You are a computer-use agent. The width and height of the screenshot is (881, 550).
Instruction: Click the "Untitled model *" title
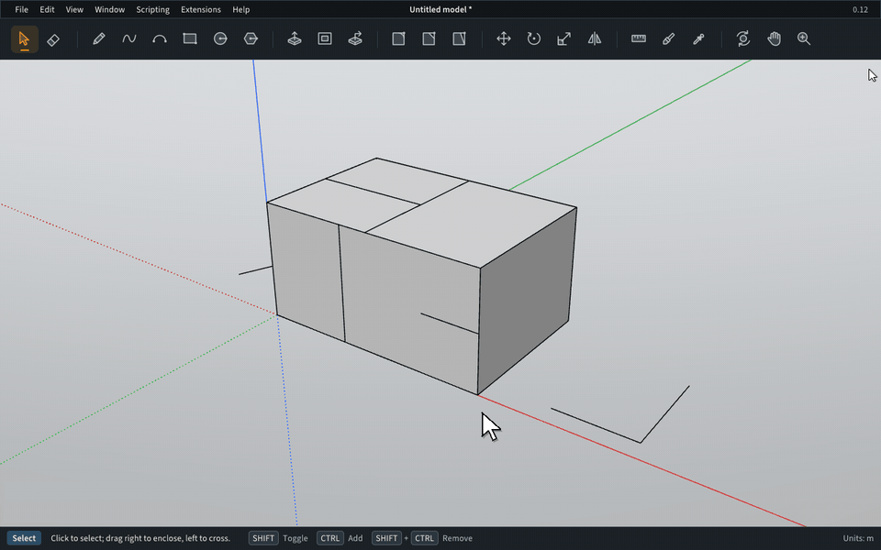coord(440,9)
